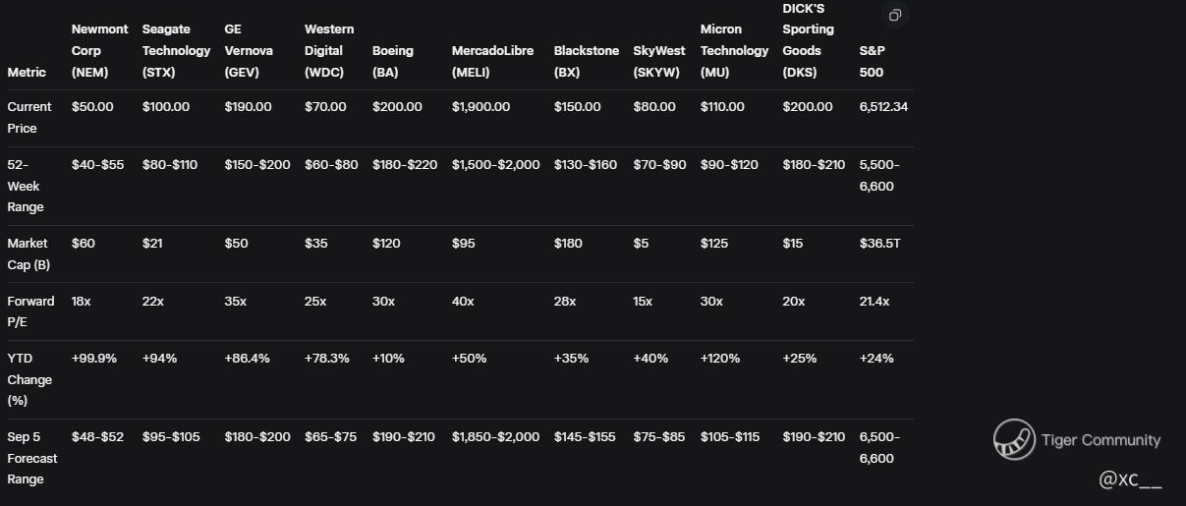
Task: Click the Tiger Community watermark text
Action: coord(1101,440)
